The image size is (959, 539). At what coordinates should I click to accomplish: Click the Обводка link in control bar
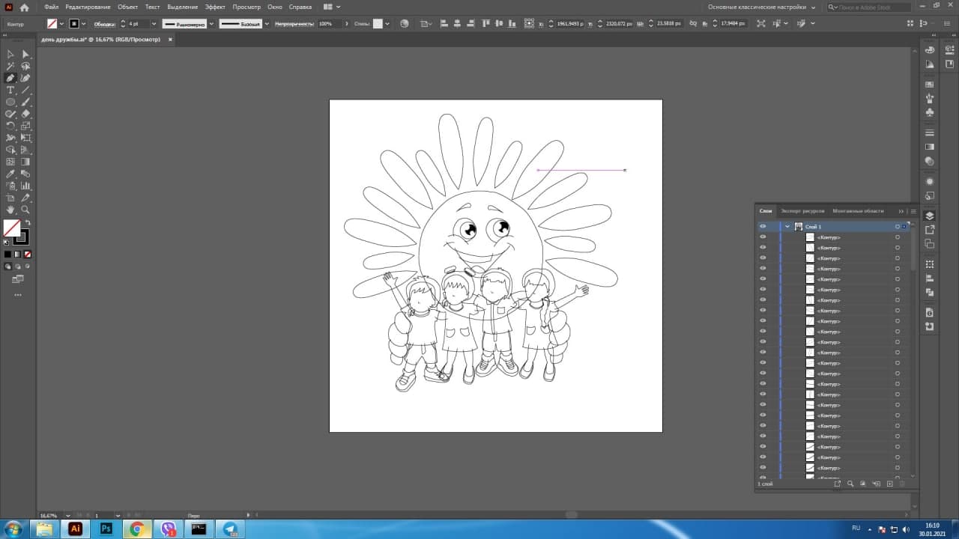tap(105, 24)
